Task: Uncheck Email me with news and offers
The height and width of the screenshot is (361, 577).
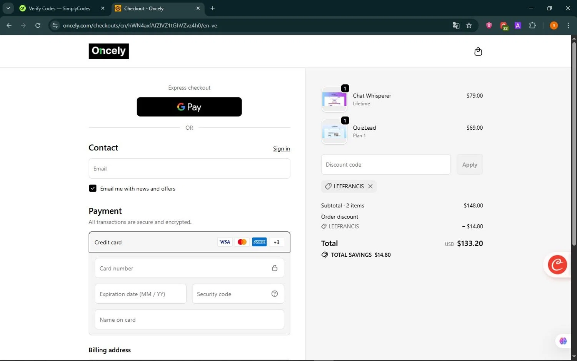Action: tap(93, 188)
